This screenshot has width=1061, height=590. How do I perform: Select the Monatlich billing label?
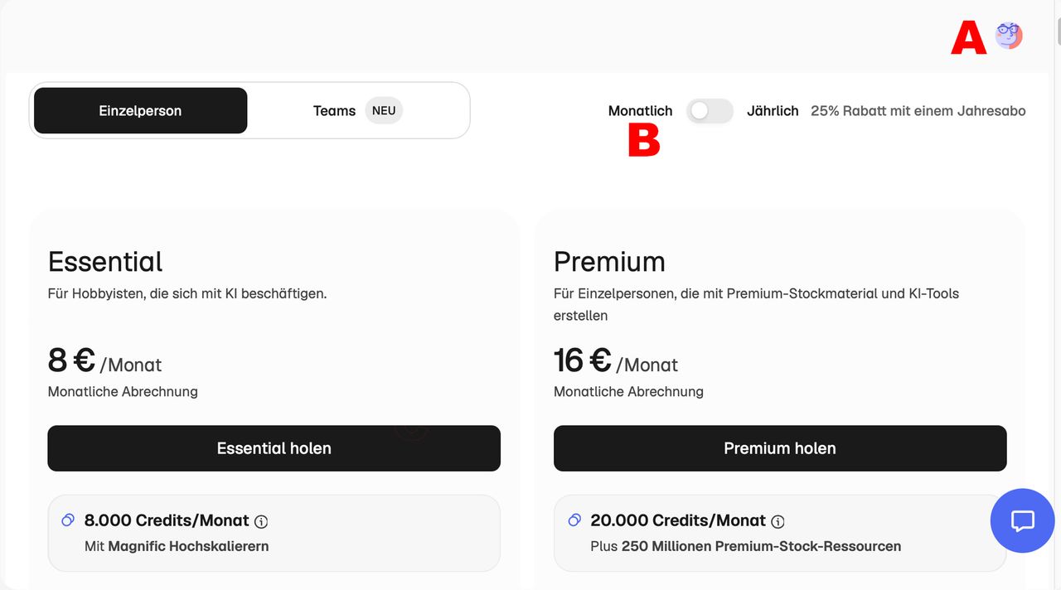point(640,111)
